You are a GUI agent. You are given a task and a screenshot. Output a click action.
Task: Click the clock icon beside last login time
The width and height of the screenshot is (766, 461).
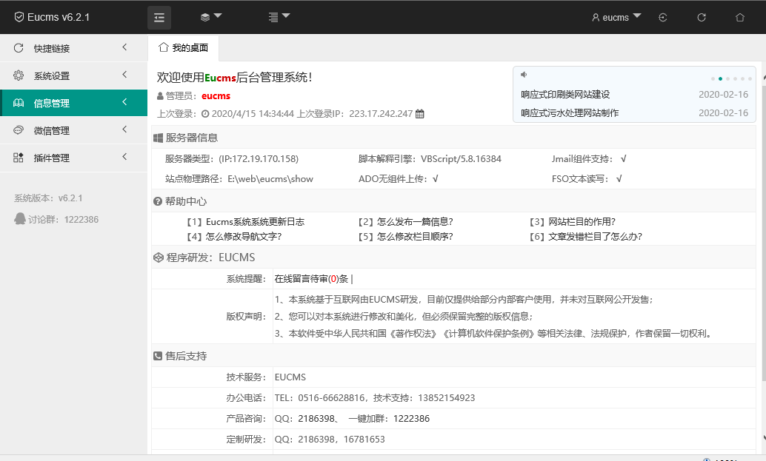pos(205,114)
